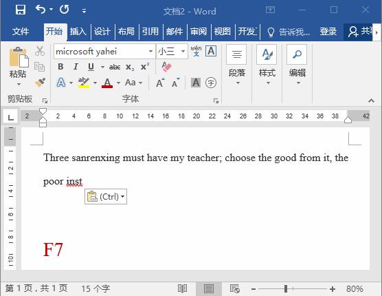This screenshot has width=382, height=296.
Task: Open the 编辑 editing group
Action: (x=297, y=65)
